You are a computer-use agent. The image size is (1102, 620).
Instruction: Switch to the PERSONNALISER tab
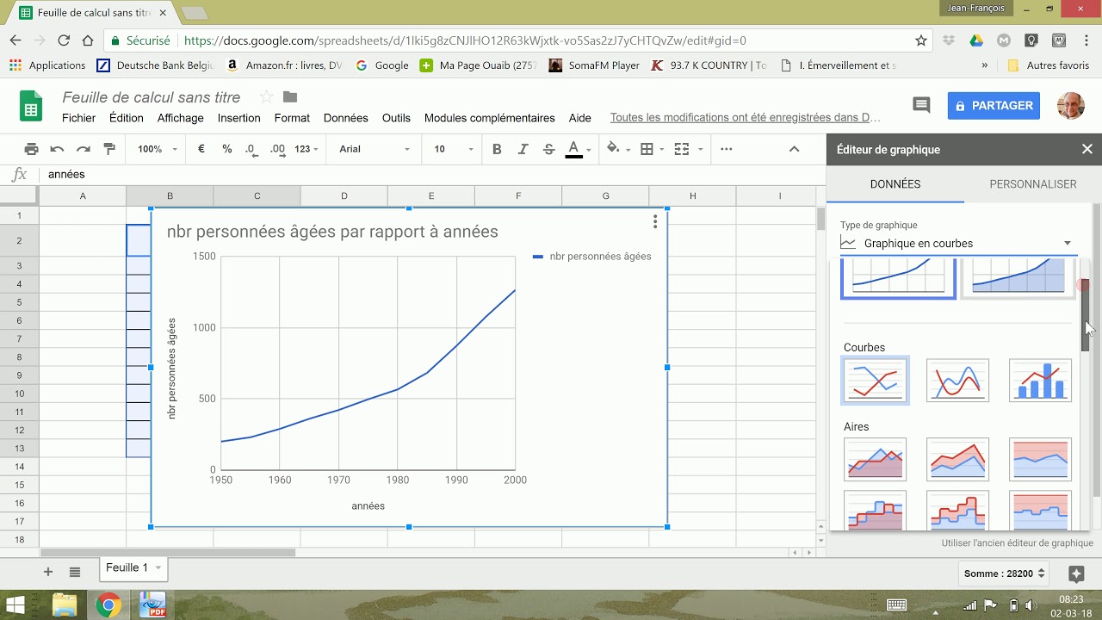(1033, 184)
